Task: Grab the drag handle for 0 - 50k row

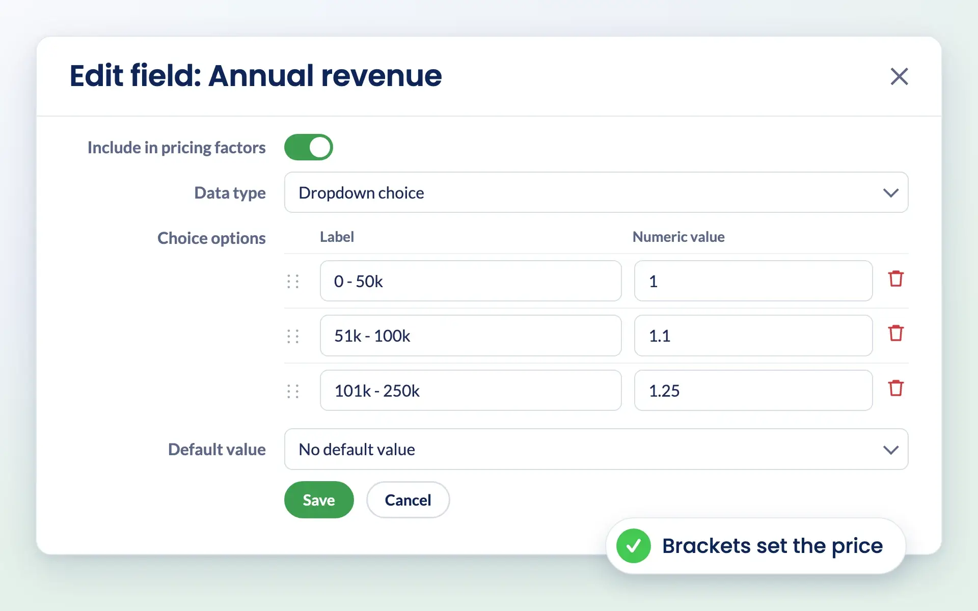Action: coord(293,282)
